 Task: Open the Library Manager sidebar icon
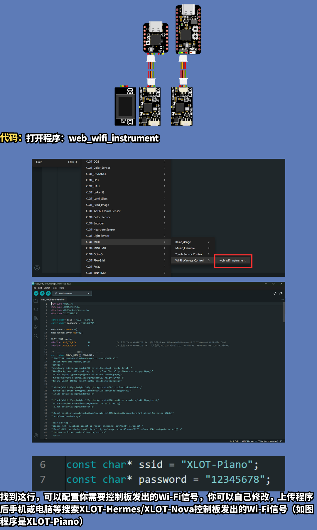click(36, 318)
